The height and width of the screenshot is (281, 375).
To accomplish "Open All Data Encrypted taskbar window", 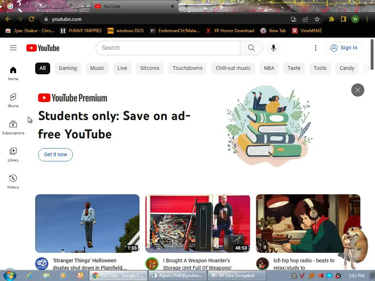I will [237, 276].
